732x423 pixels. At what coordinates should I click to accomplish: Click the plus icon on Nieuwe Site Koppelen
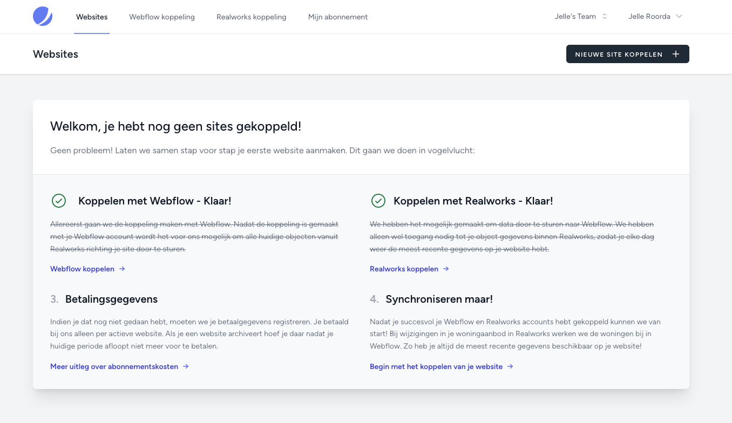(675, 54)
